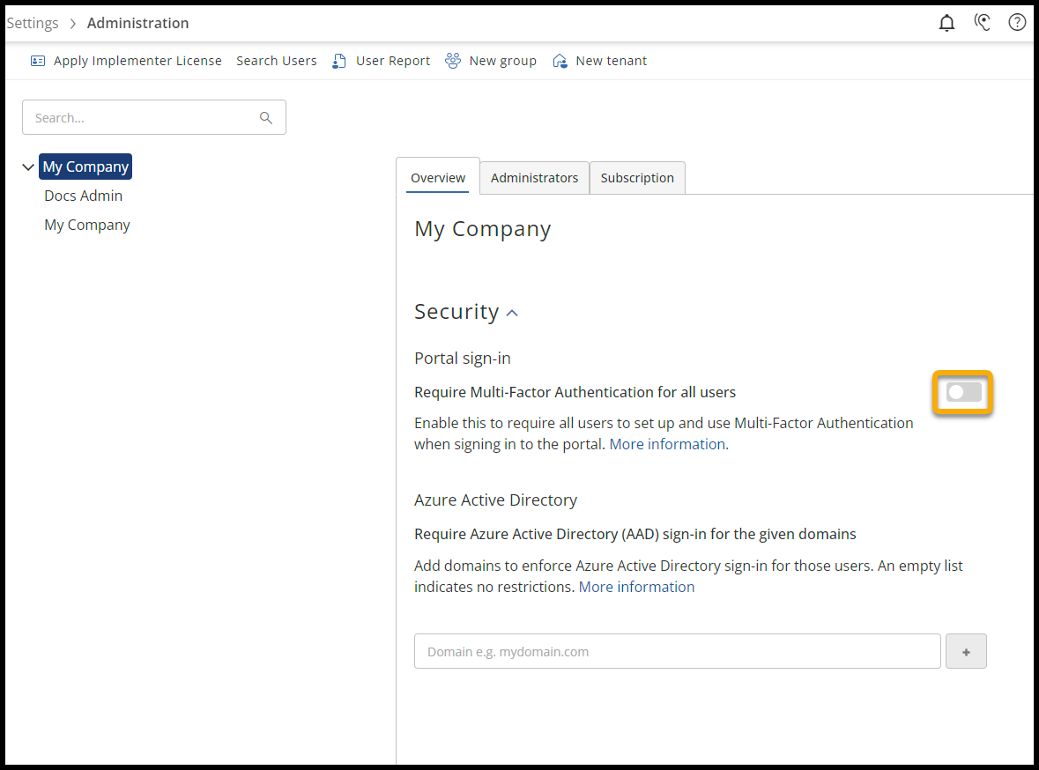Click the help question mark icon
This screenshot has height=770, width=1039.
1017,23
